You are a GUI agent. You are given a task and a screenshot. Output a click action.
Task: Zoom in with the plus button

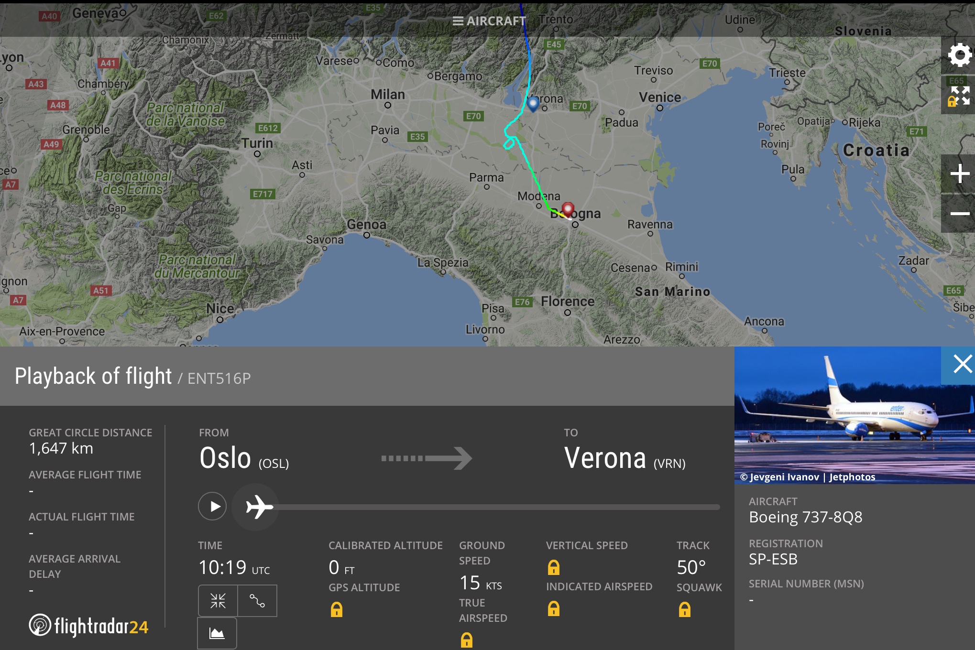[959, 173]
